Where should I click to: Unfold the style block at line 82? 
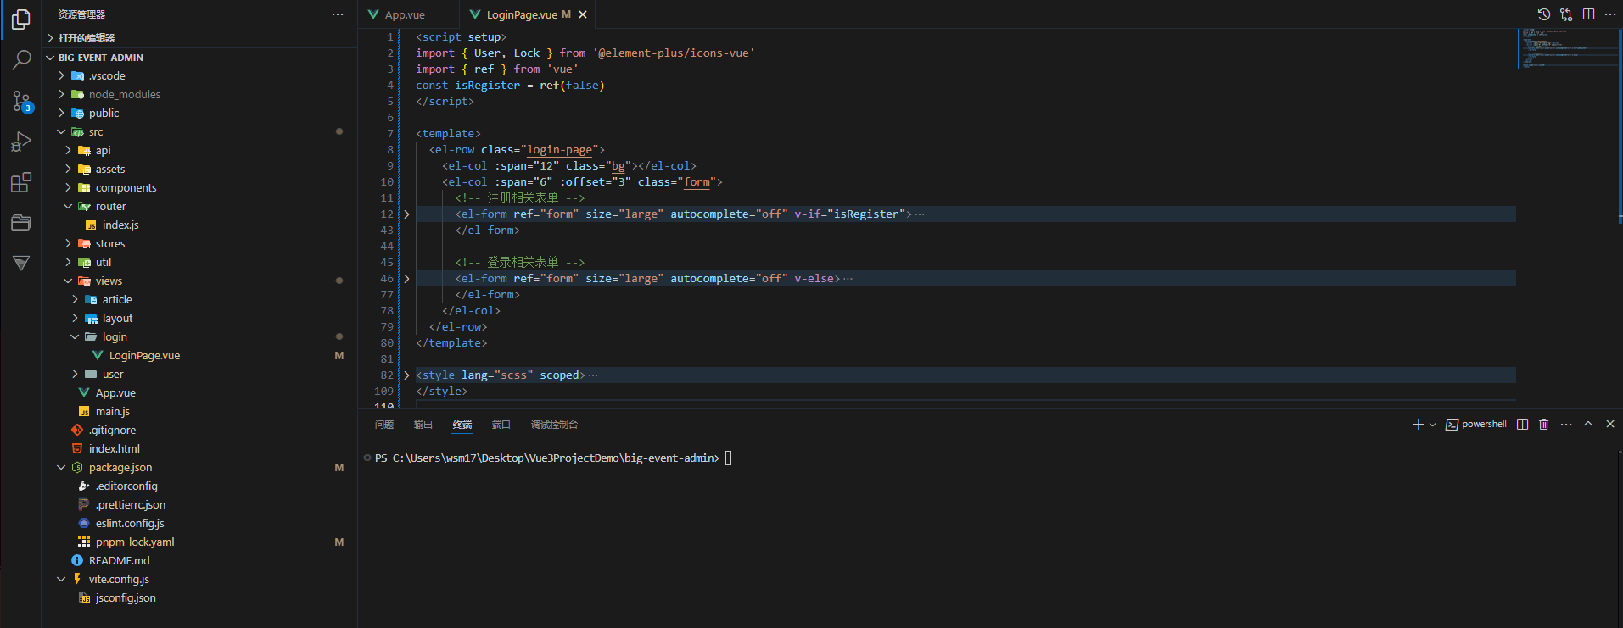click(406, 375)
